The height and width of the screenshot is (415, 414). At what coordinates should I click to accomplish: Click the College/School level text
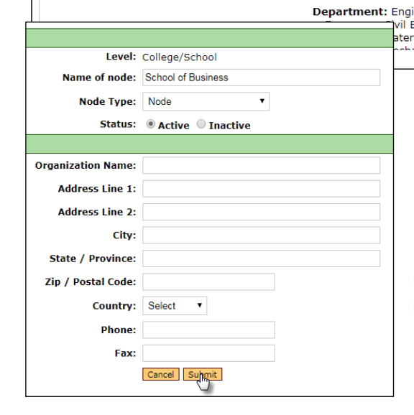(179, 57)
